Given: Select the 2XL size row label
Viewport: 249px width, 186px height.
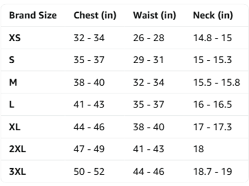Looking at the screenshot, I should [17, 149].
